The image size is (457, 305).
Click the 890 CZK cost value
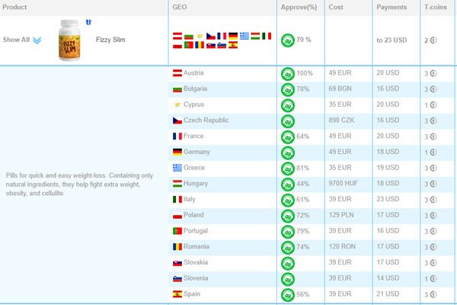pyautogui.click(x=341, y=120)
